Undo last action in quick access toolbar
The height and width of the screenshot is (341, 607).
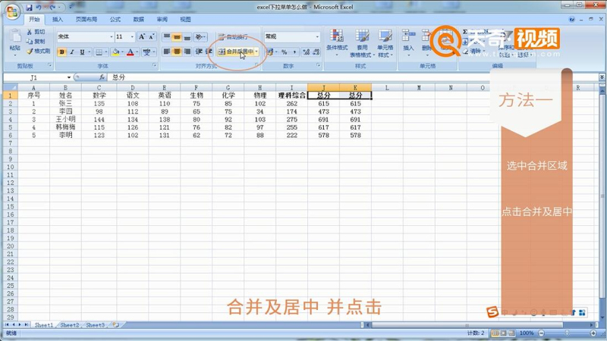[39, 7]
